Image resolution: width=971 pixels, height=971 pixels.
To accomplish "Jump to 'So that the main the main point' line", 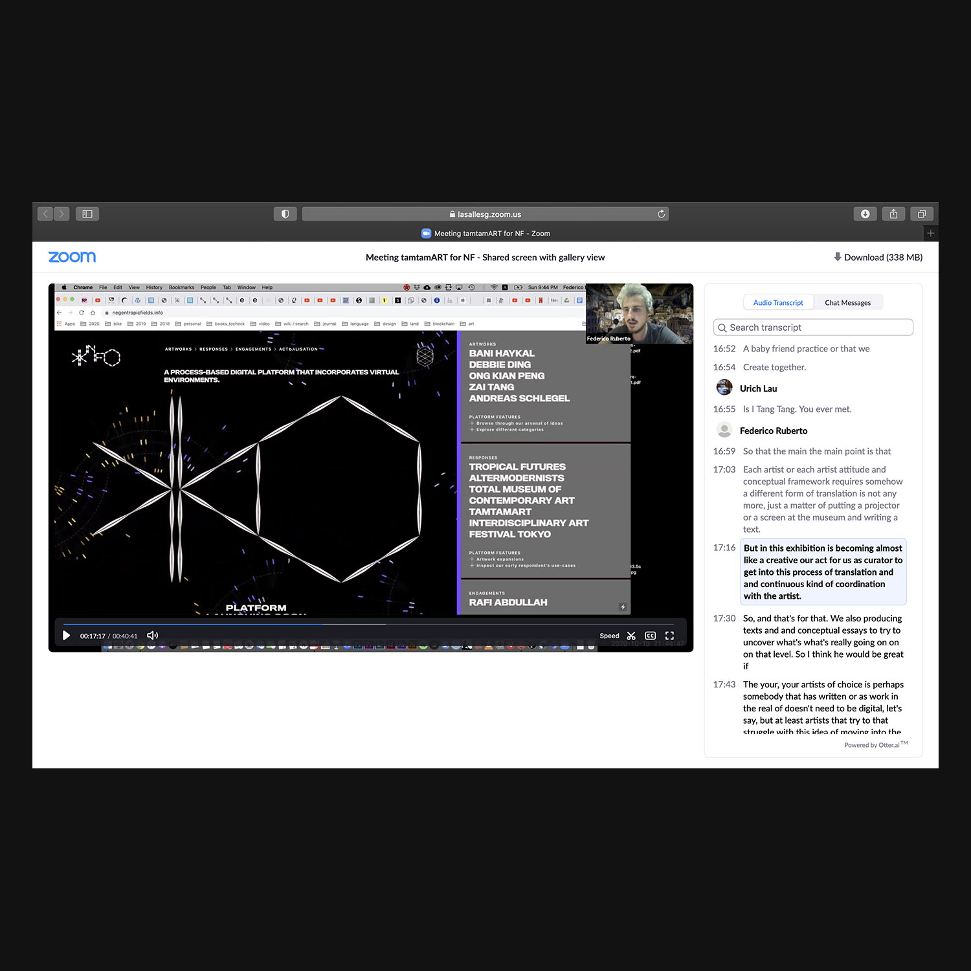I will point(816,451).
